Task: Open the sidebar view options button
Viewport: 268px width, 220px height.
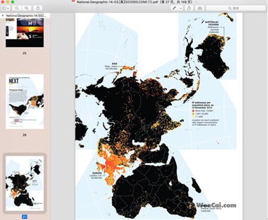Action: pyautogui.click(x=6, y=8)
